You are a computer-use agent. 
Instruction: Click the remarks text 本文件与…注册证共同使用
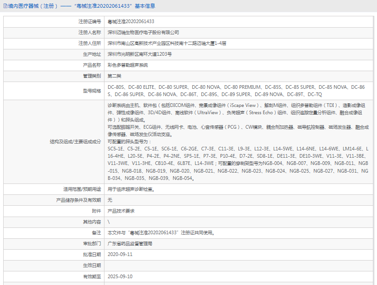161,233
